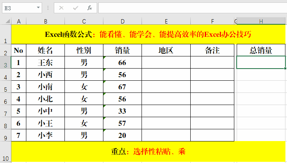Select row 3 header
Screen dimensions: 287x163
(x=6, y=62)
